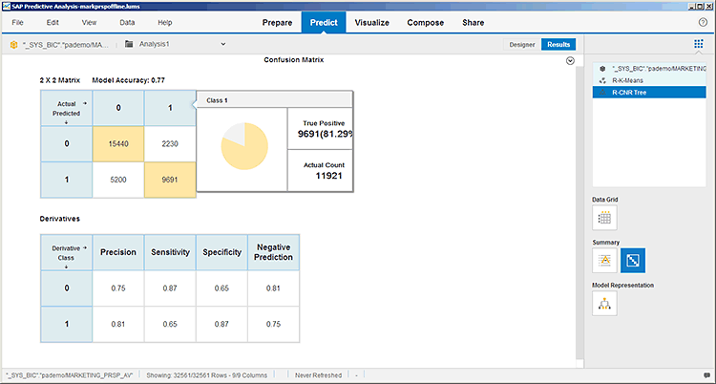Open the algorithm Summary icon

604,260
